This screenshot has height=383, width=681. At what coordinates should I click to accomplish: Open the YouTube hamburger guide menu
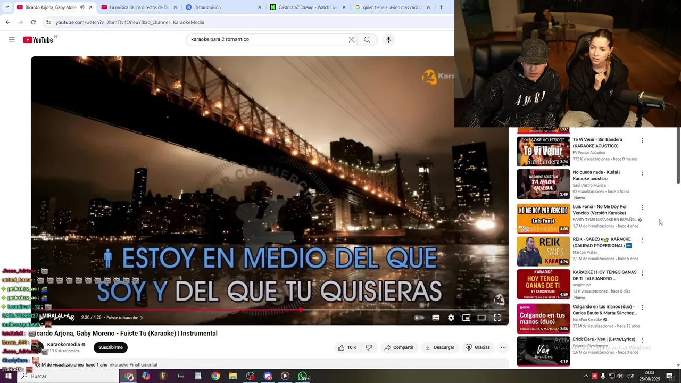coord(12,39)
